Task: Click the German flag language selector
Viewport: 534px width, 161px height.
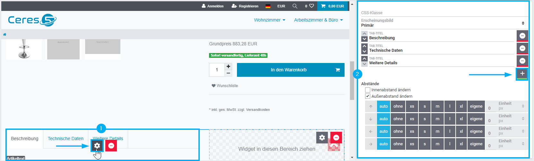Action: [x=268, y=6]
